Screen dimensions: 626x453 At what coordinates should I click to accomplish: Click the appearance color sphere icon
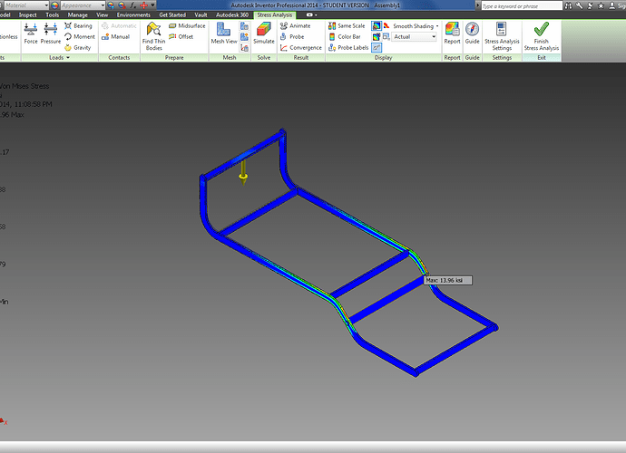54,5
